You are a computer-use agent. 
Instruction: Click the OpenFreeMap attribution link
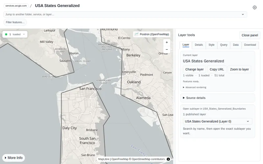[120, 159]
